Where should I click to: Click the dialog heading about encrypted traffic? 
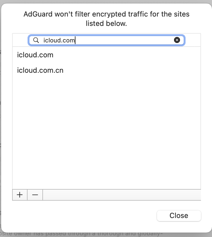[x=106, y=18]
